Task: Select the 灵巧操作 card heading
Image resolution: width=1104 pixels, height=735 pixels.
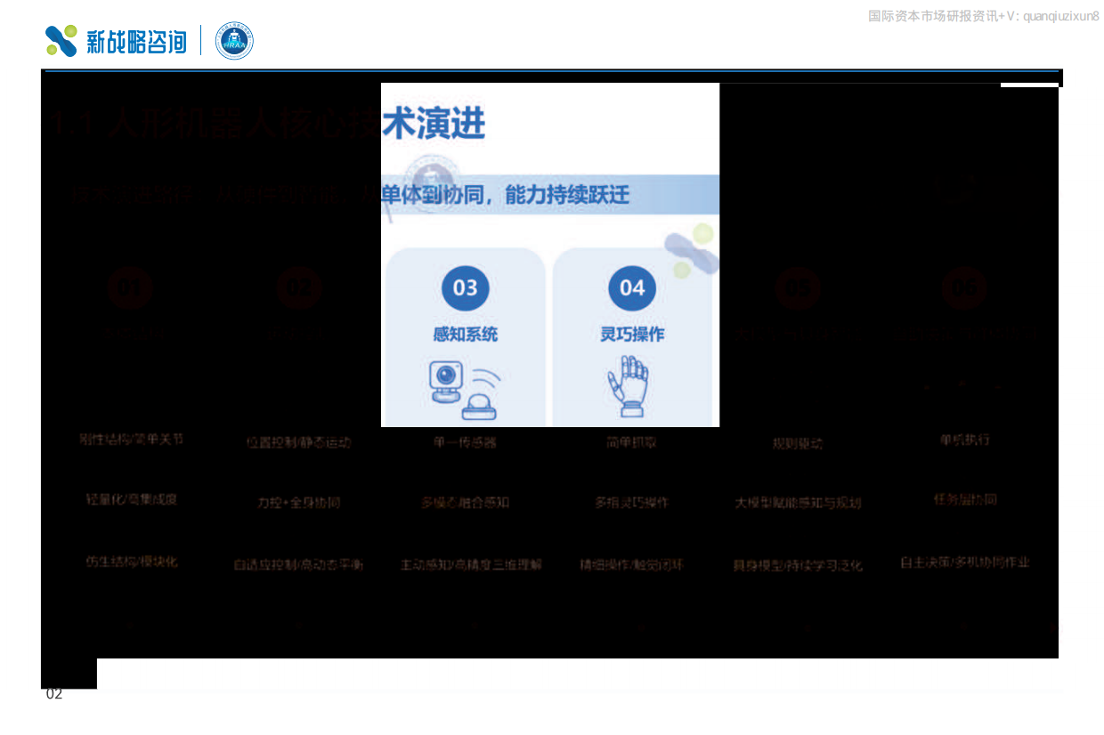Action: [632, 335]
